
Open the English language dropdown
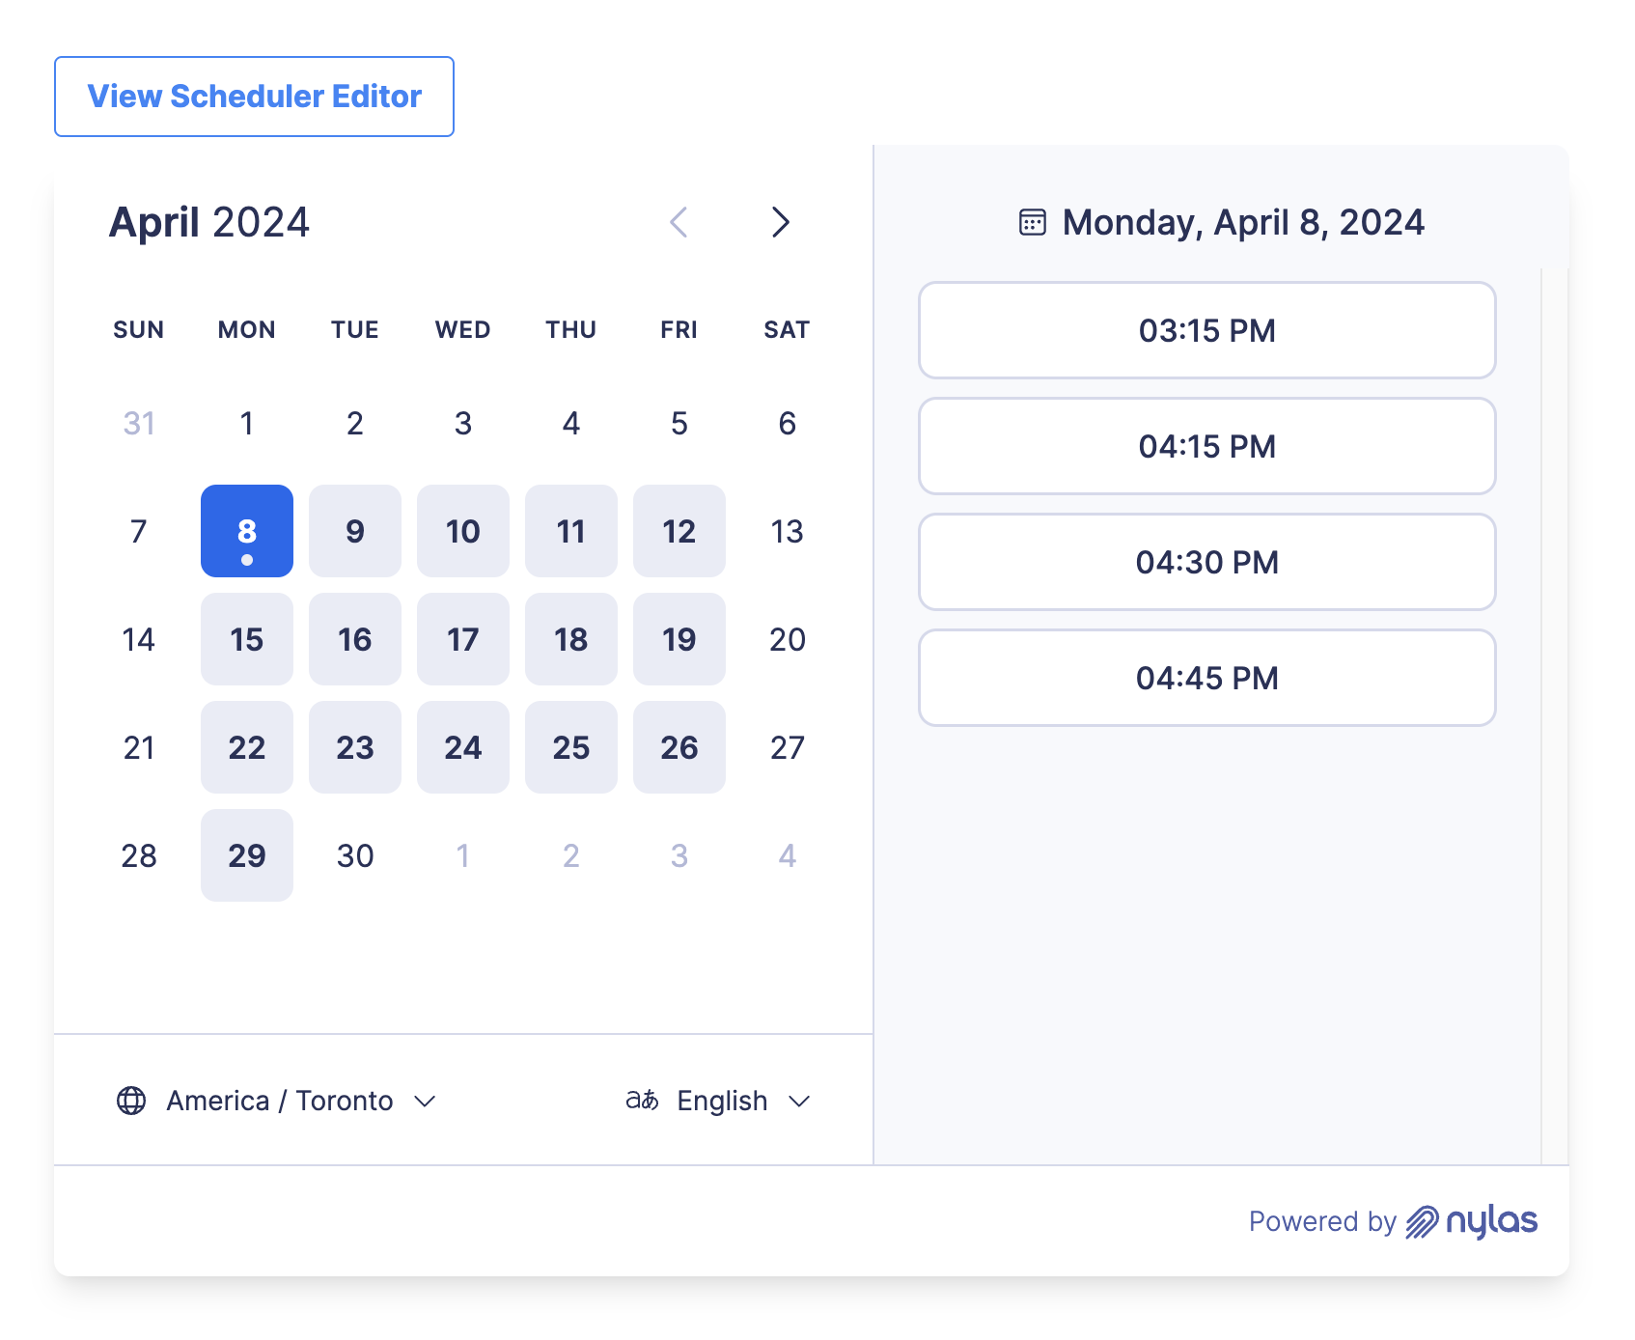click(721, 1100)
